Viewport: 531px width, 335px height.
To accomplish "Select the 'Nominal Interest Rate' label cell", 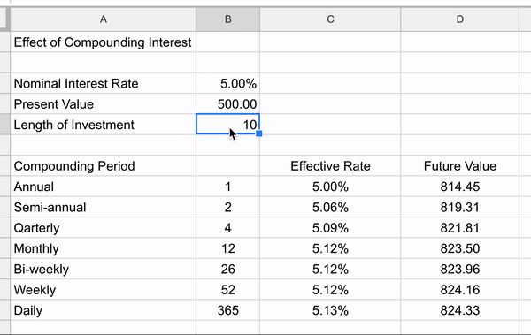I will click(x=103, y=83).
